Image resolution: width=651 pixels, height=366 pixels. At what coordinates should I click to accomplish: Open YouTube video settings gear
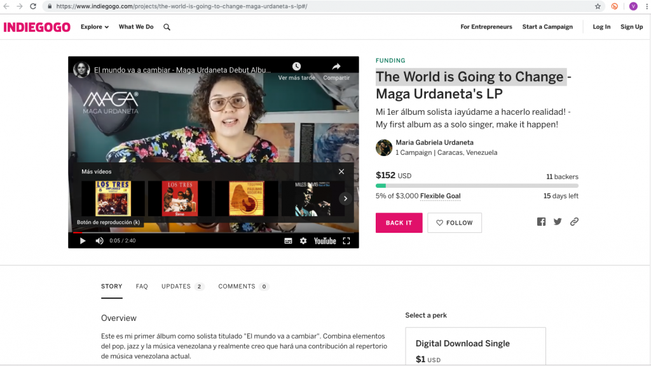(x=303, y=241)
